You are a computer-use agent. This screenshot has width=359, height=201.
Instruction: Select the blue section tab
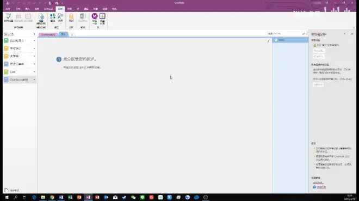coord(63,34)
